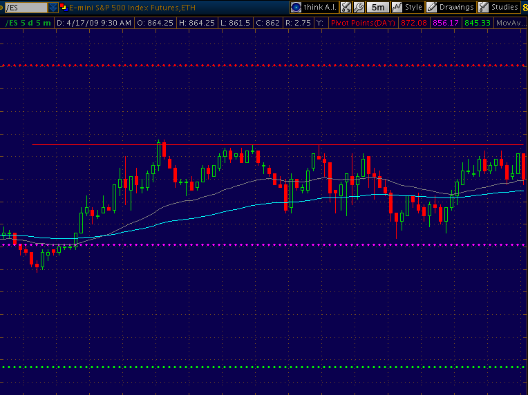Click the think A.I. button label
Screen dimensions: 528x395
pyautogui.click(x=321, y=7)
